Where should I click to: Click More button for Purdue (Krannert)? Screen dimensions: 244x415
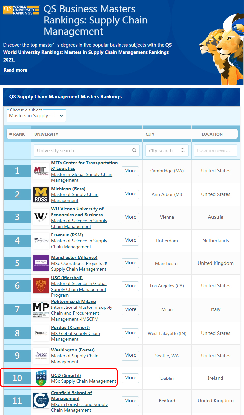[130, 333]
